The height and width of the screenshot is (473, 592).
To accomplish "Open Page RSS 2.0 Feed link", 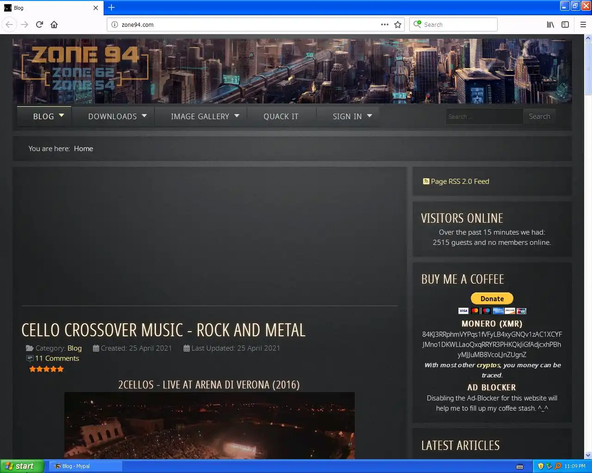I will tap(460, 181).
